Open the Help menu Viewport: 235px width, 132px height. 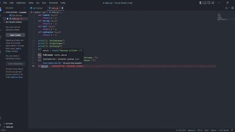[63, 3]
